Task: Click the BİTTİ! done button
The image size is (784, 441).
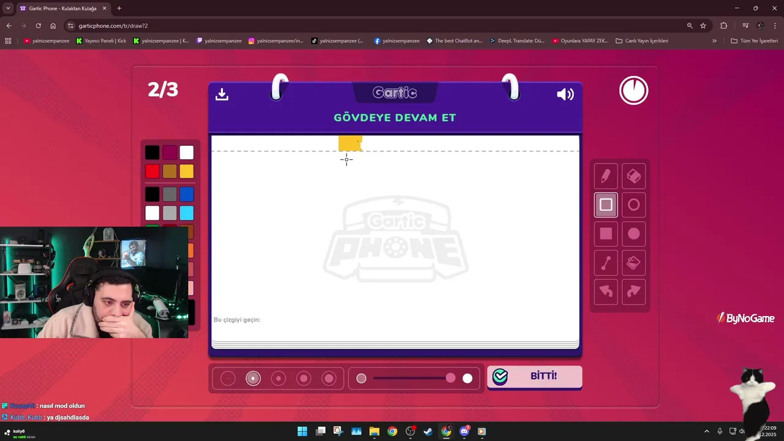Action: (534, 376)
